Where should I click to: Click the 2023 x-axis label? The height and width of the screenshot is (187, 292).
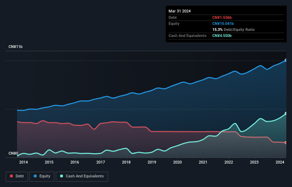tap(254, 162)
